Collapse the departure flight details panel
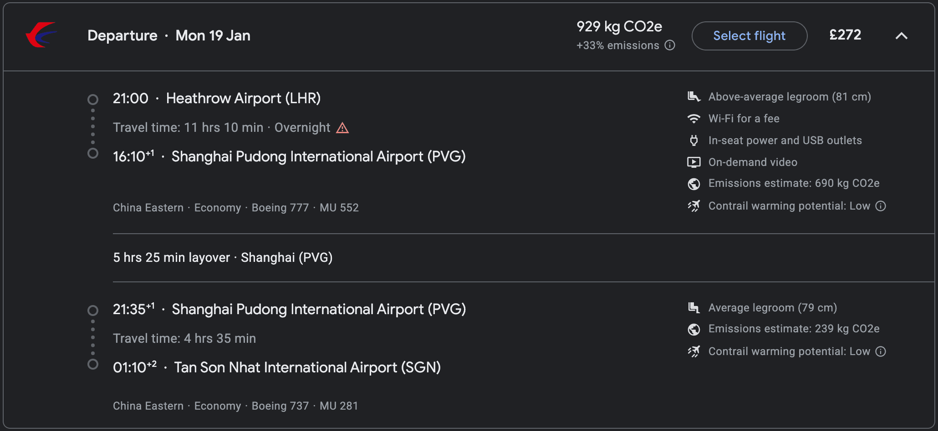Viewport: 938px width, 431px height. (x=902, y=36)
